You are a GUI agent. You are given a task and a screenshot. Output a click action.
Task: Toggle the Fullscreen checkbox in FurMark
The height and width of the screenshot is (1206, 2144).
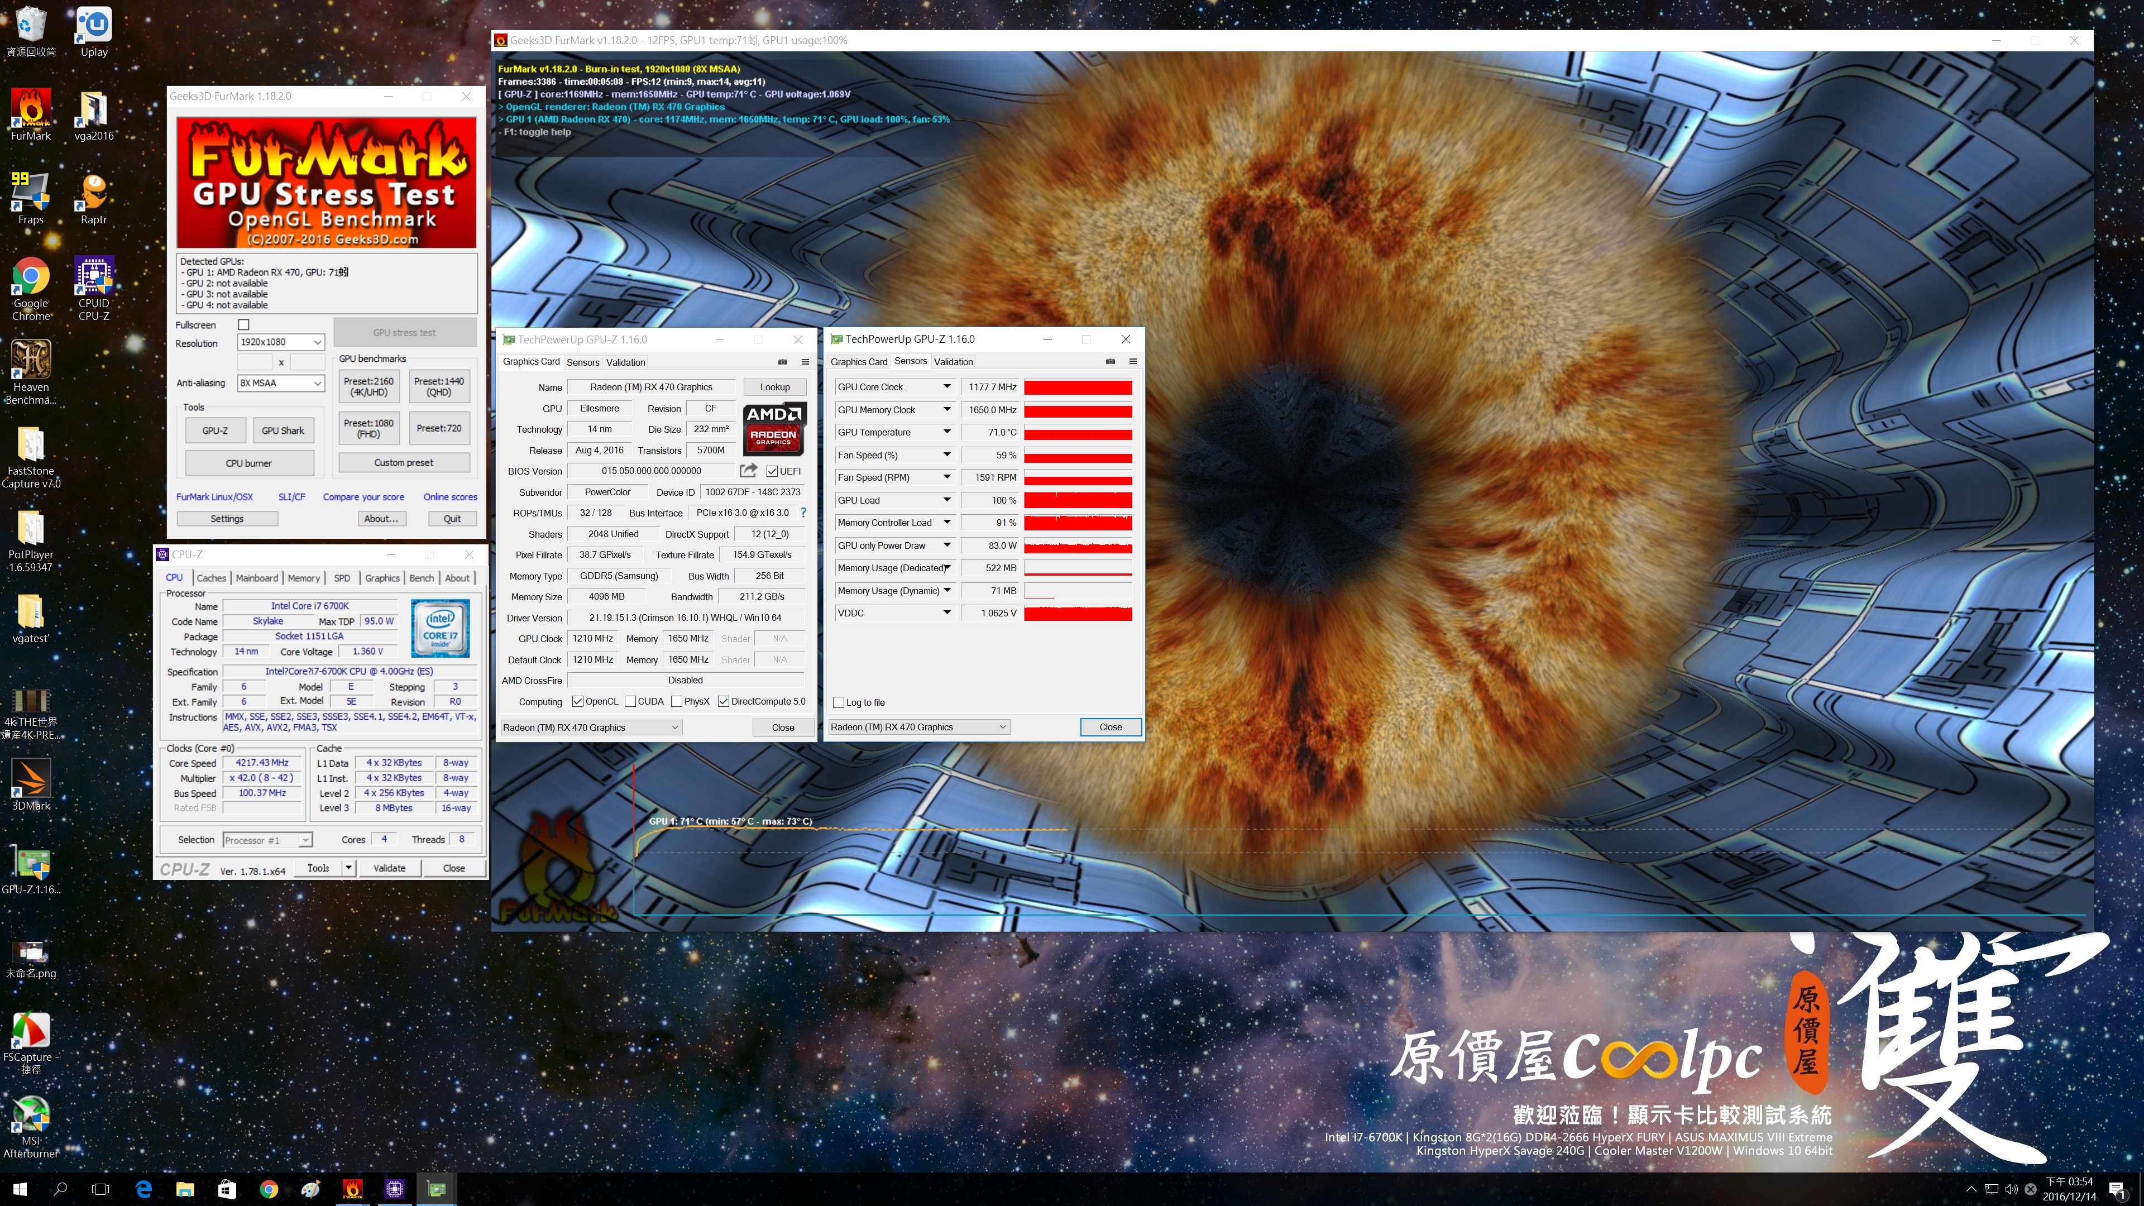click(244, 324)
